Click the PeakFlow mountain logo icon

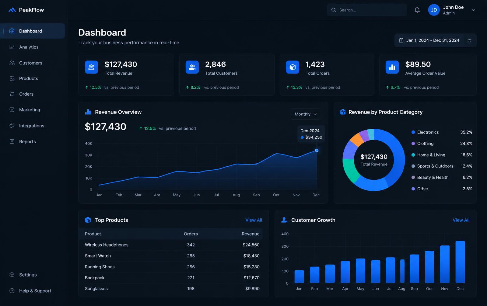[x=12, y=10]
